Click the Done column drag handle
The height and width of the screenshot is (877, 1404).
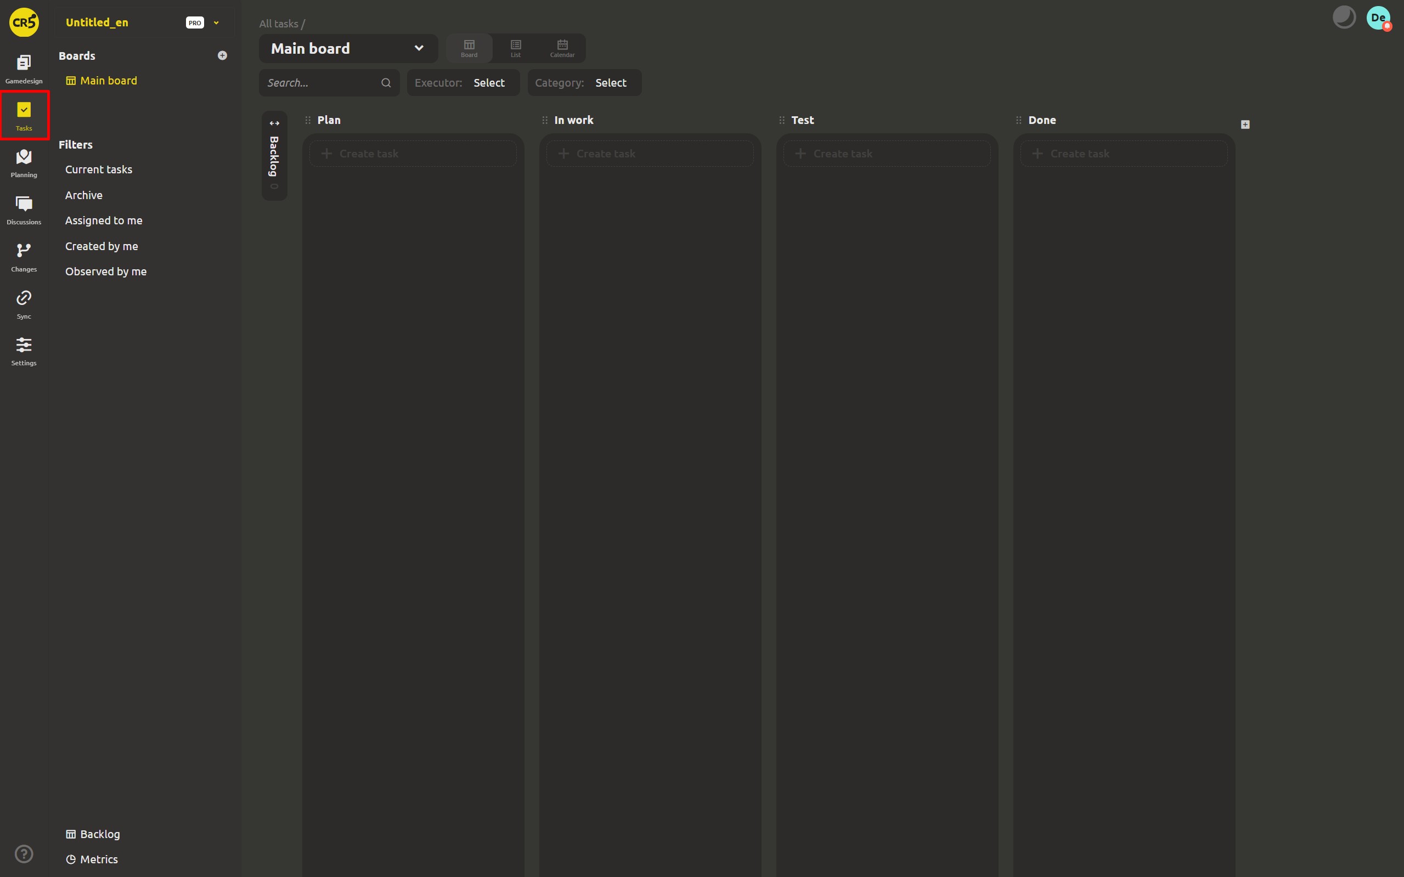click(x=1019, y=120)
